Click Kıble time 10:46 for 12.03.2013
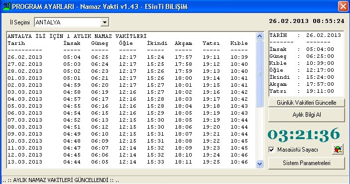 (x=239, y=155)
